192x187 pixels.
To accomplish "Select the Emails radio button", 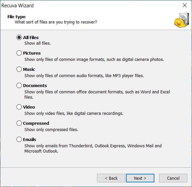I will click(19, 139).
